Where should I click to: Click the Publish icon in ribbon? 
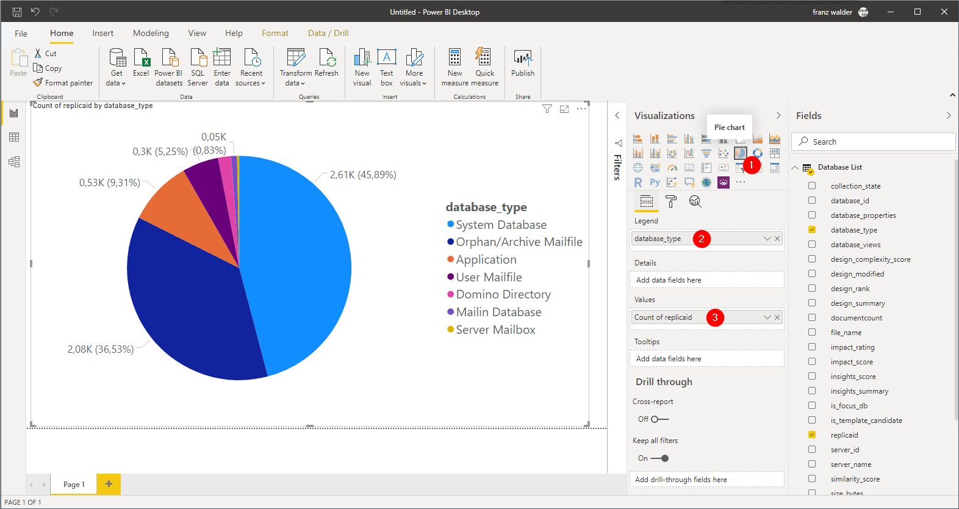(x=522, y=59)
